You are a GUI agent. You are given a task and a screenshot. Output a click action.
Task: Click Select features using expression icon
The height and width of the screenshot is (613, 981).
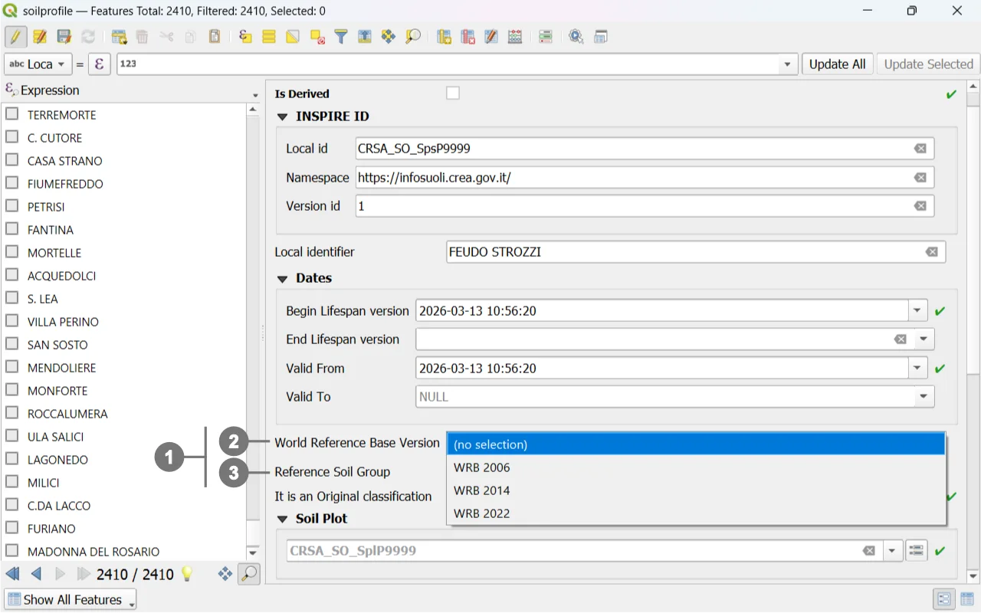(x=245, y=37)
